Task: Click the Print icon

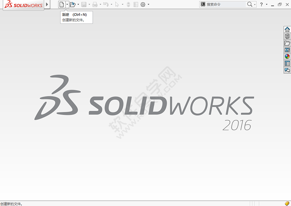Action: point(95,4)
